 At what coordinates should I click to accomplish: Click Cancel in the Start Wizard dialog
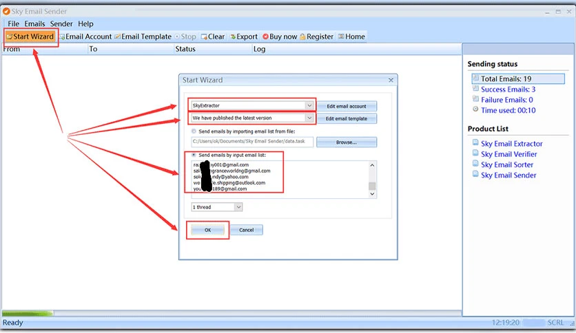[246, 230]
